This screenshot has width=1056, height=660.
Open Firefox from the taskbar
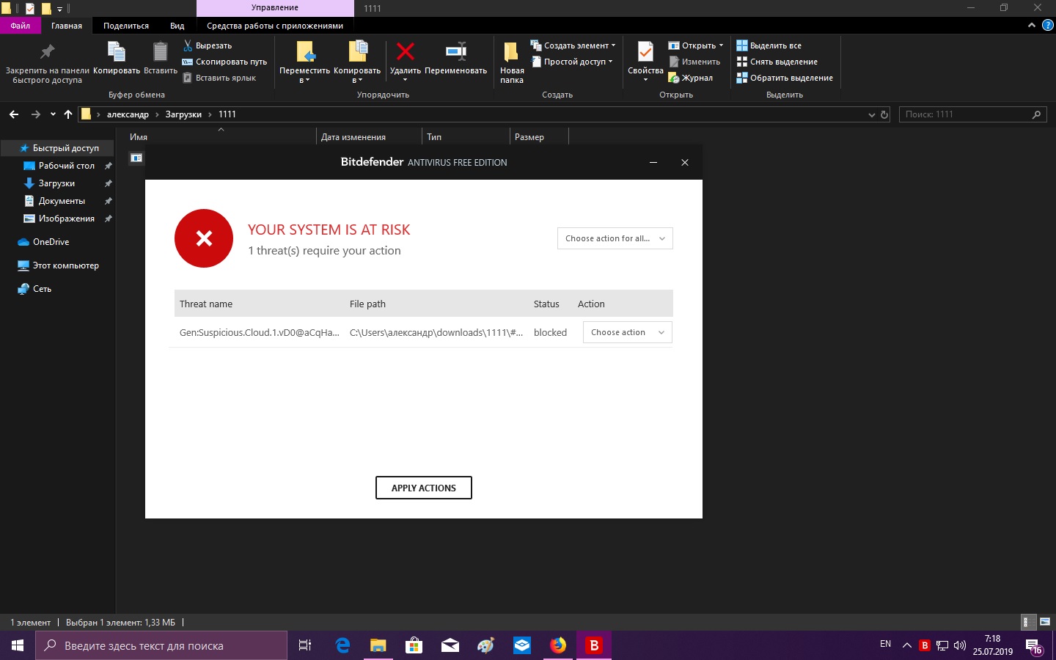[558, 645]
